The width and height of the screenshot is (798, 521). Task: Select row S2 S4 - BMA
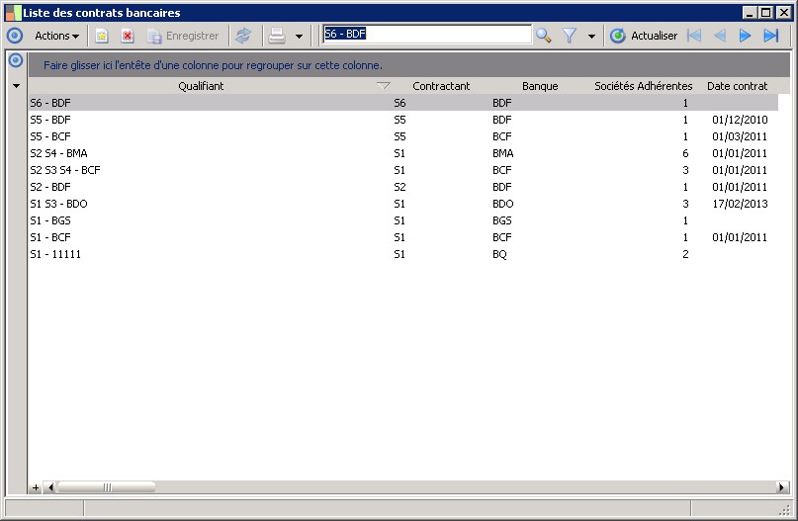pos(403,153)
